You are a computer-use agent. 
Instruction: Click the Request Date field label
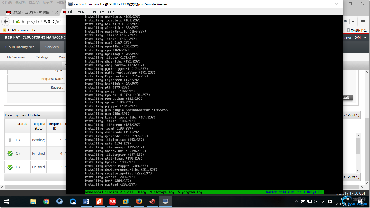coord(52,79)
